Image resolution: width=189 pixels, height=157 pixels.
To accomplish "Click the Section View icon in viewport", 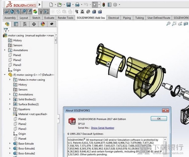I will [186, 24].
